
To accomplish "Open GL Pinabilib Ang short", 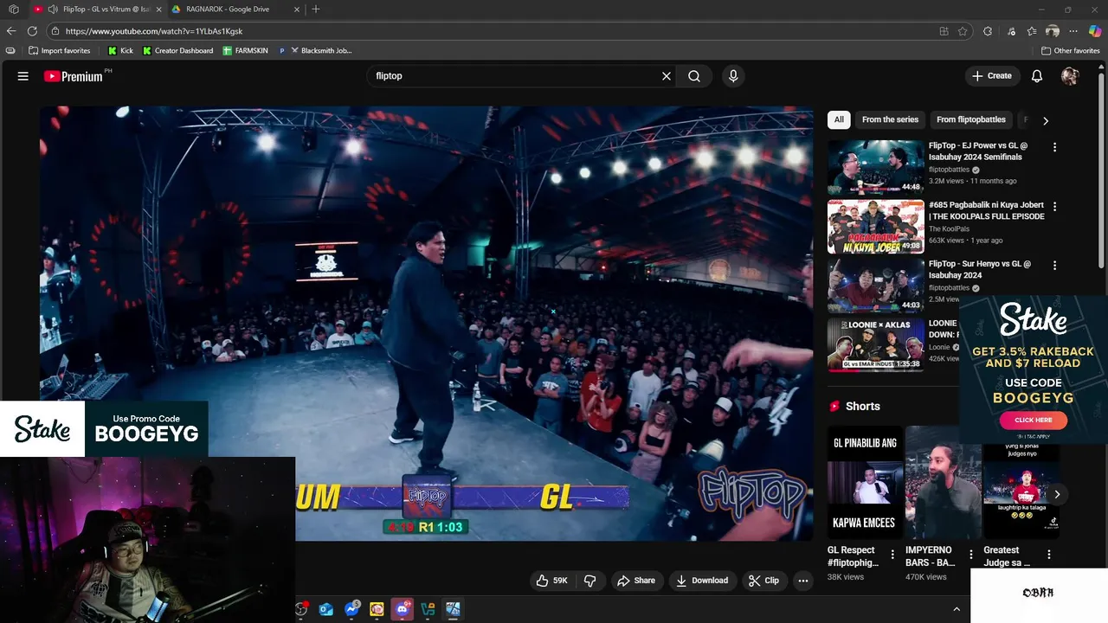I will 864,482.
